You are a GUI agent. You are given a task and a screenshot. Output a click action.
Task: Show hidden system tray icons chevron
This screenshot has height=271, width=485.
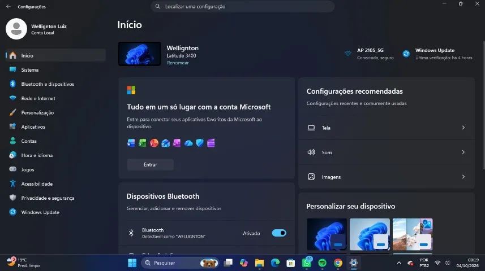[x=399, y=263]
